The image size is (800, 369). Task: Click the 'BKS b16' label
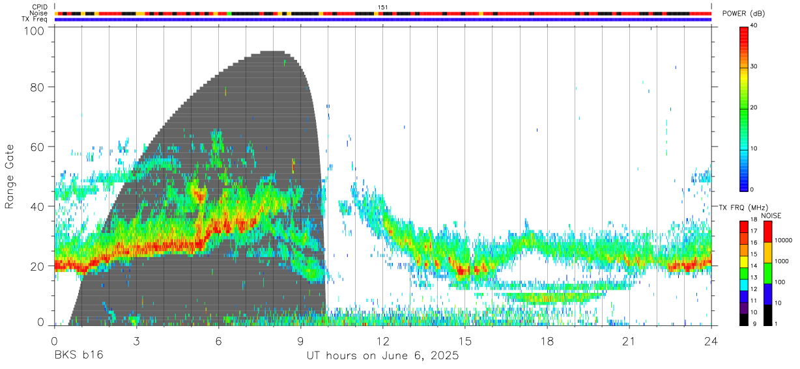coord(79,355)
